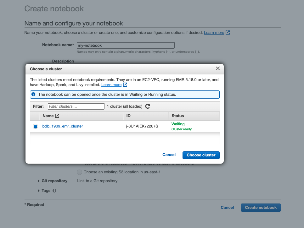Select the bdb_1909_emr_cluster radio button
The image size is (304, 228).
(x=35, y=126)
